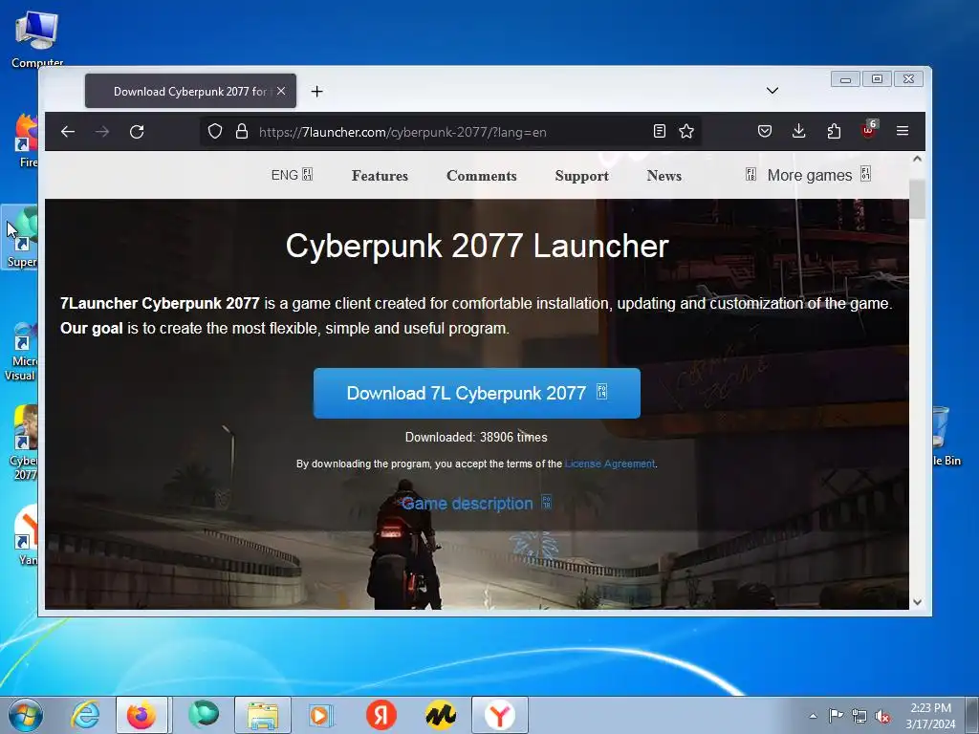
Task: Click the taskbar clock showing 2:23 PM
Action: pyautogui.click(x=930, y=716)
